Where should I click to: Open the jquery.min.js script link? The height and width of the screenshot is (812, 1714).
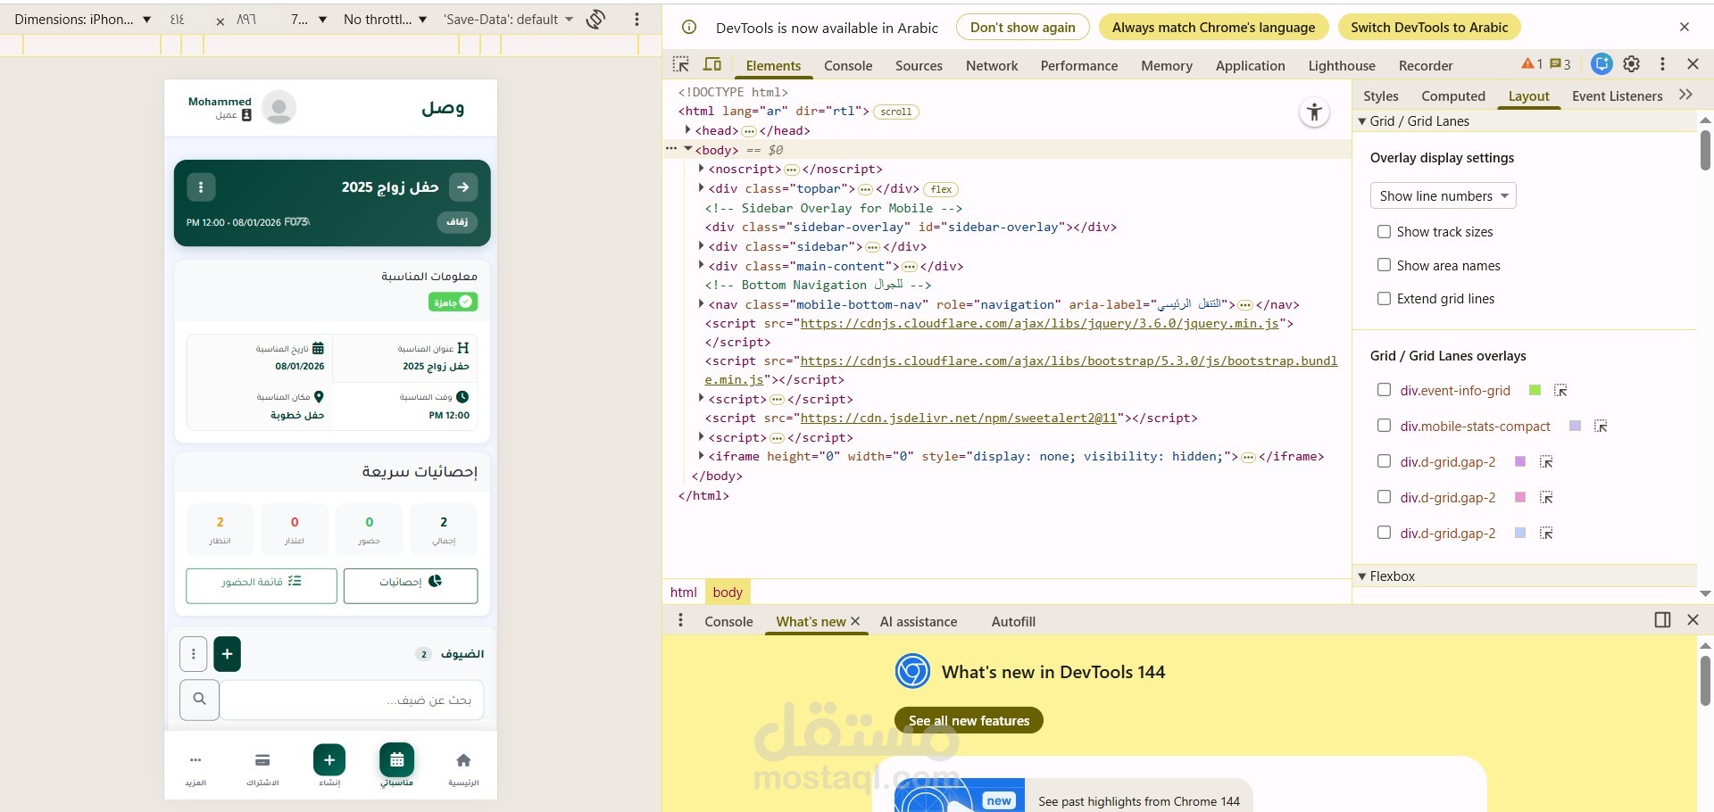1039,323
